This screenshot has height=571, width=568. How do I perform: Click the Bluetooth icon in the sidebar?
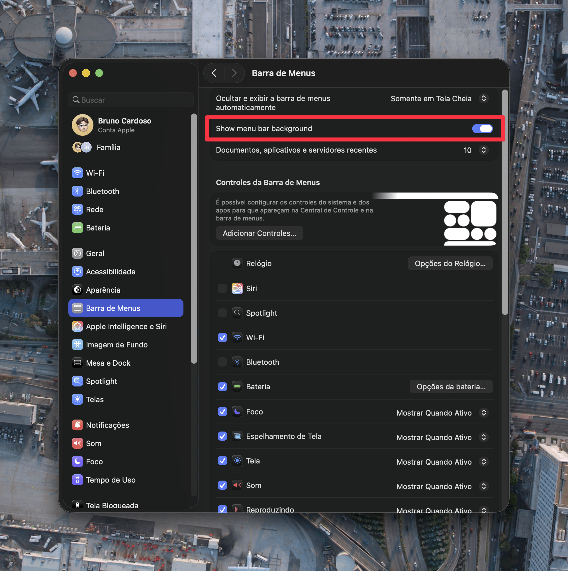coord(77,191)
